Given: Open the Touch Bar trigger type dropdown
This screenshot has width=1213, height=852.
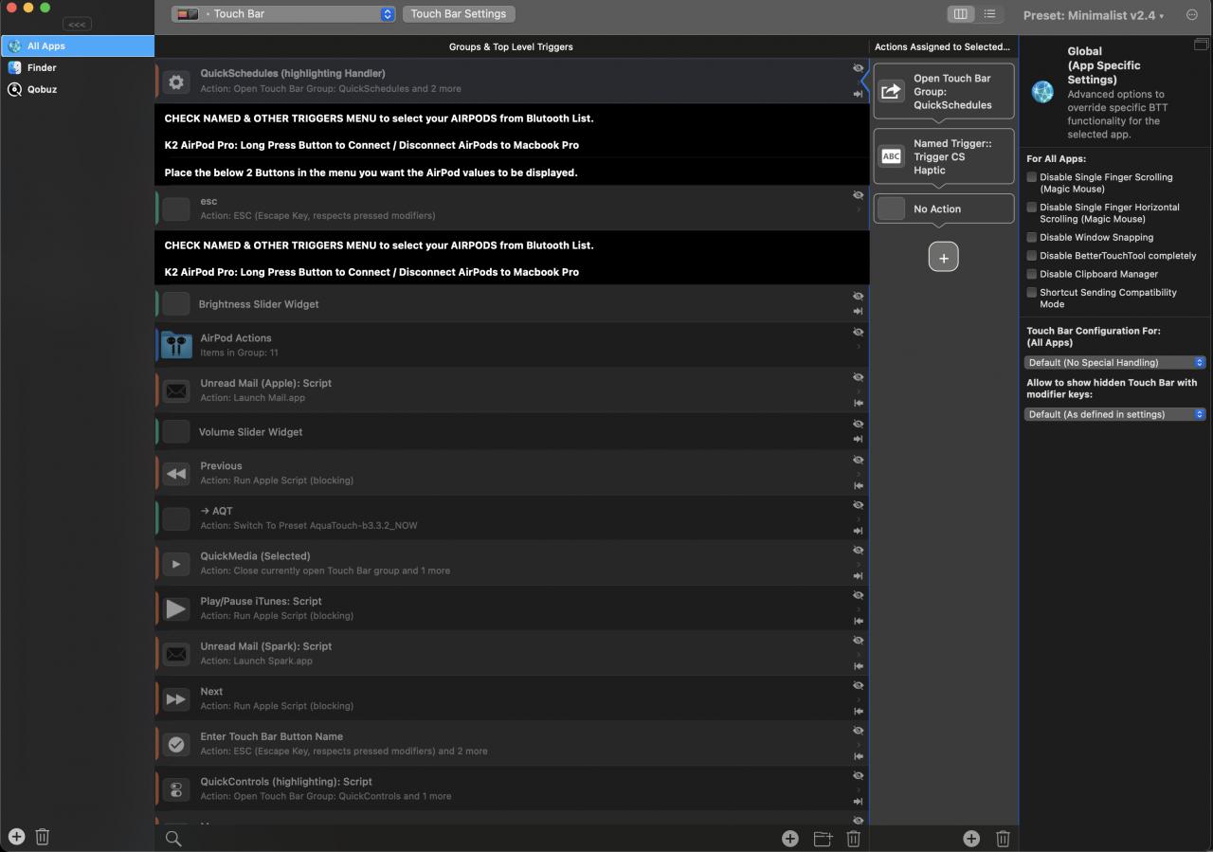Looking at the screenshot, I should [x=283, y=14].
